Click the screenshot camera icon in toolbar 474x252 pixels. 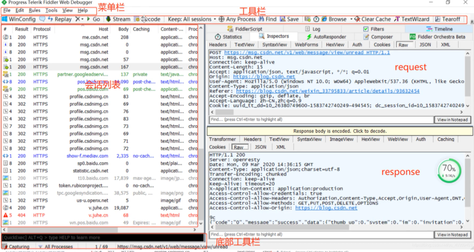[x=307, y=19]
